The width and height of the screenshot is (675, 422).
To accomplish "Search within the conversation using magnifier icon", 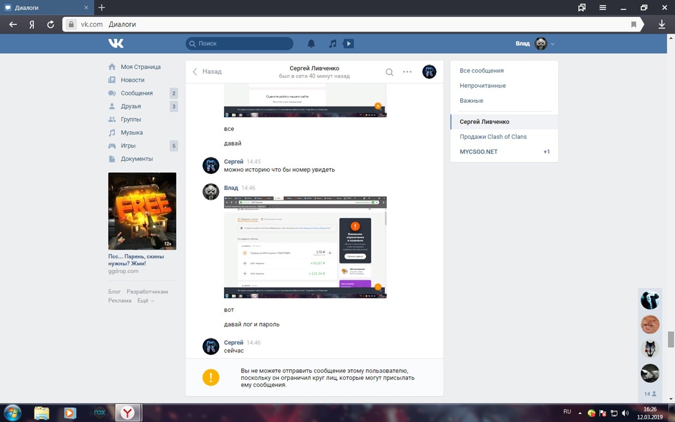I will click(x=389, y=72).
